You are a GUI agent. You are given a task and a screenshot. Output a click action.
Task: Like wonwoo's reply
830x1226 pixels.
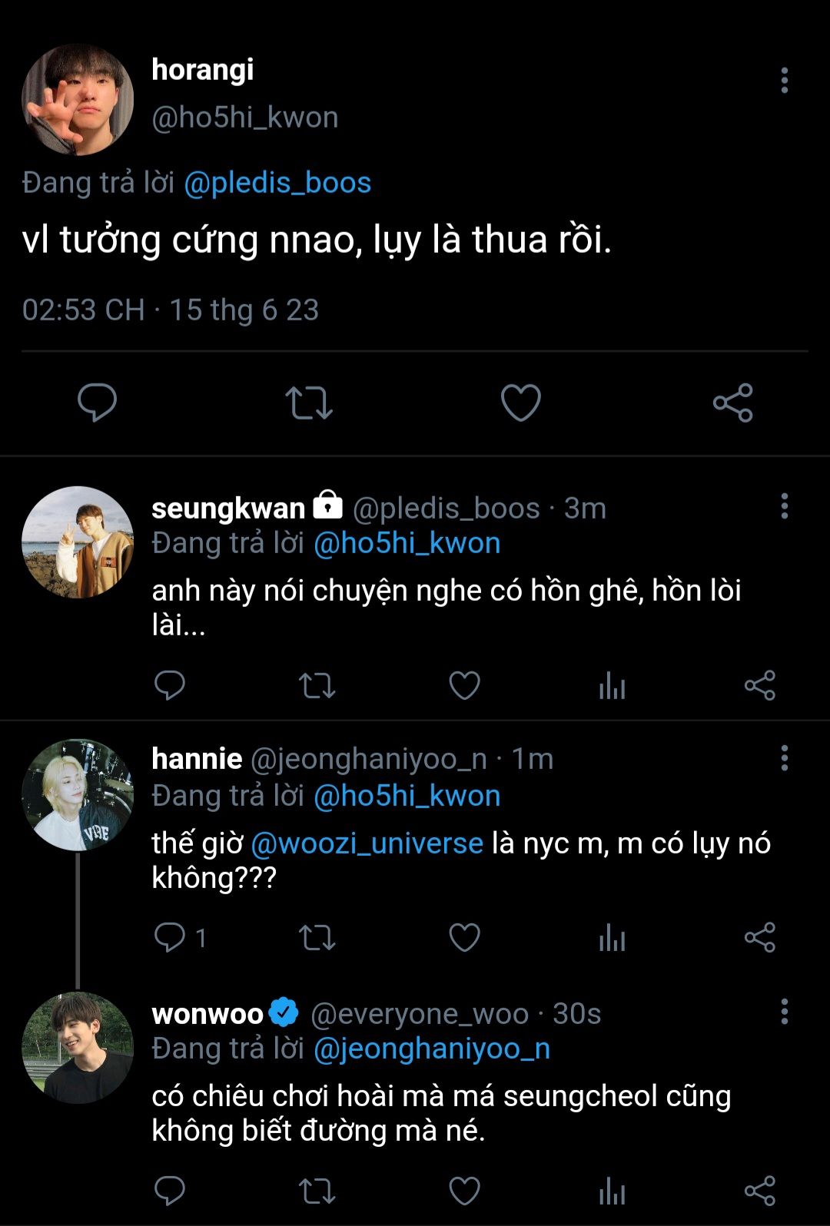(x=464, y=1191)
